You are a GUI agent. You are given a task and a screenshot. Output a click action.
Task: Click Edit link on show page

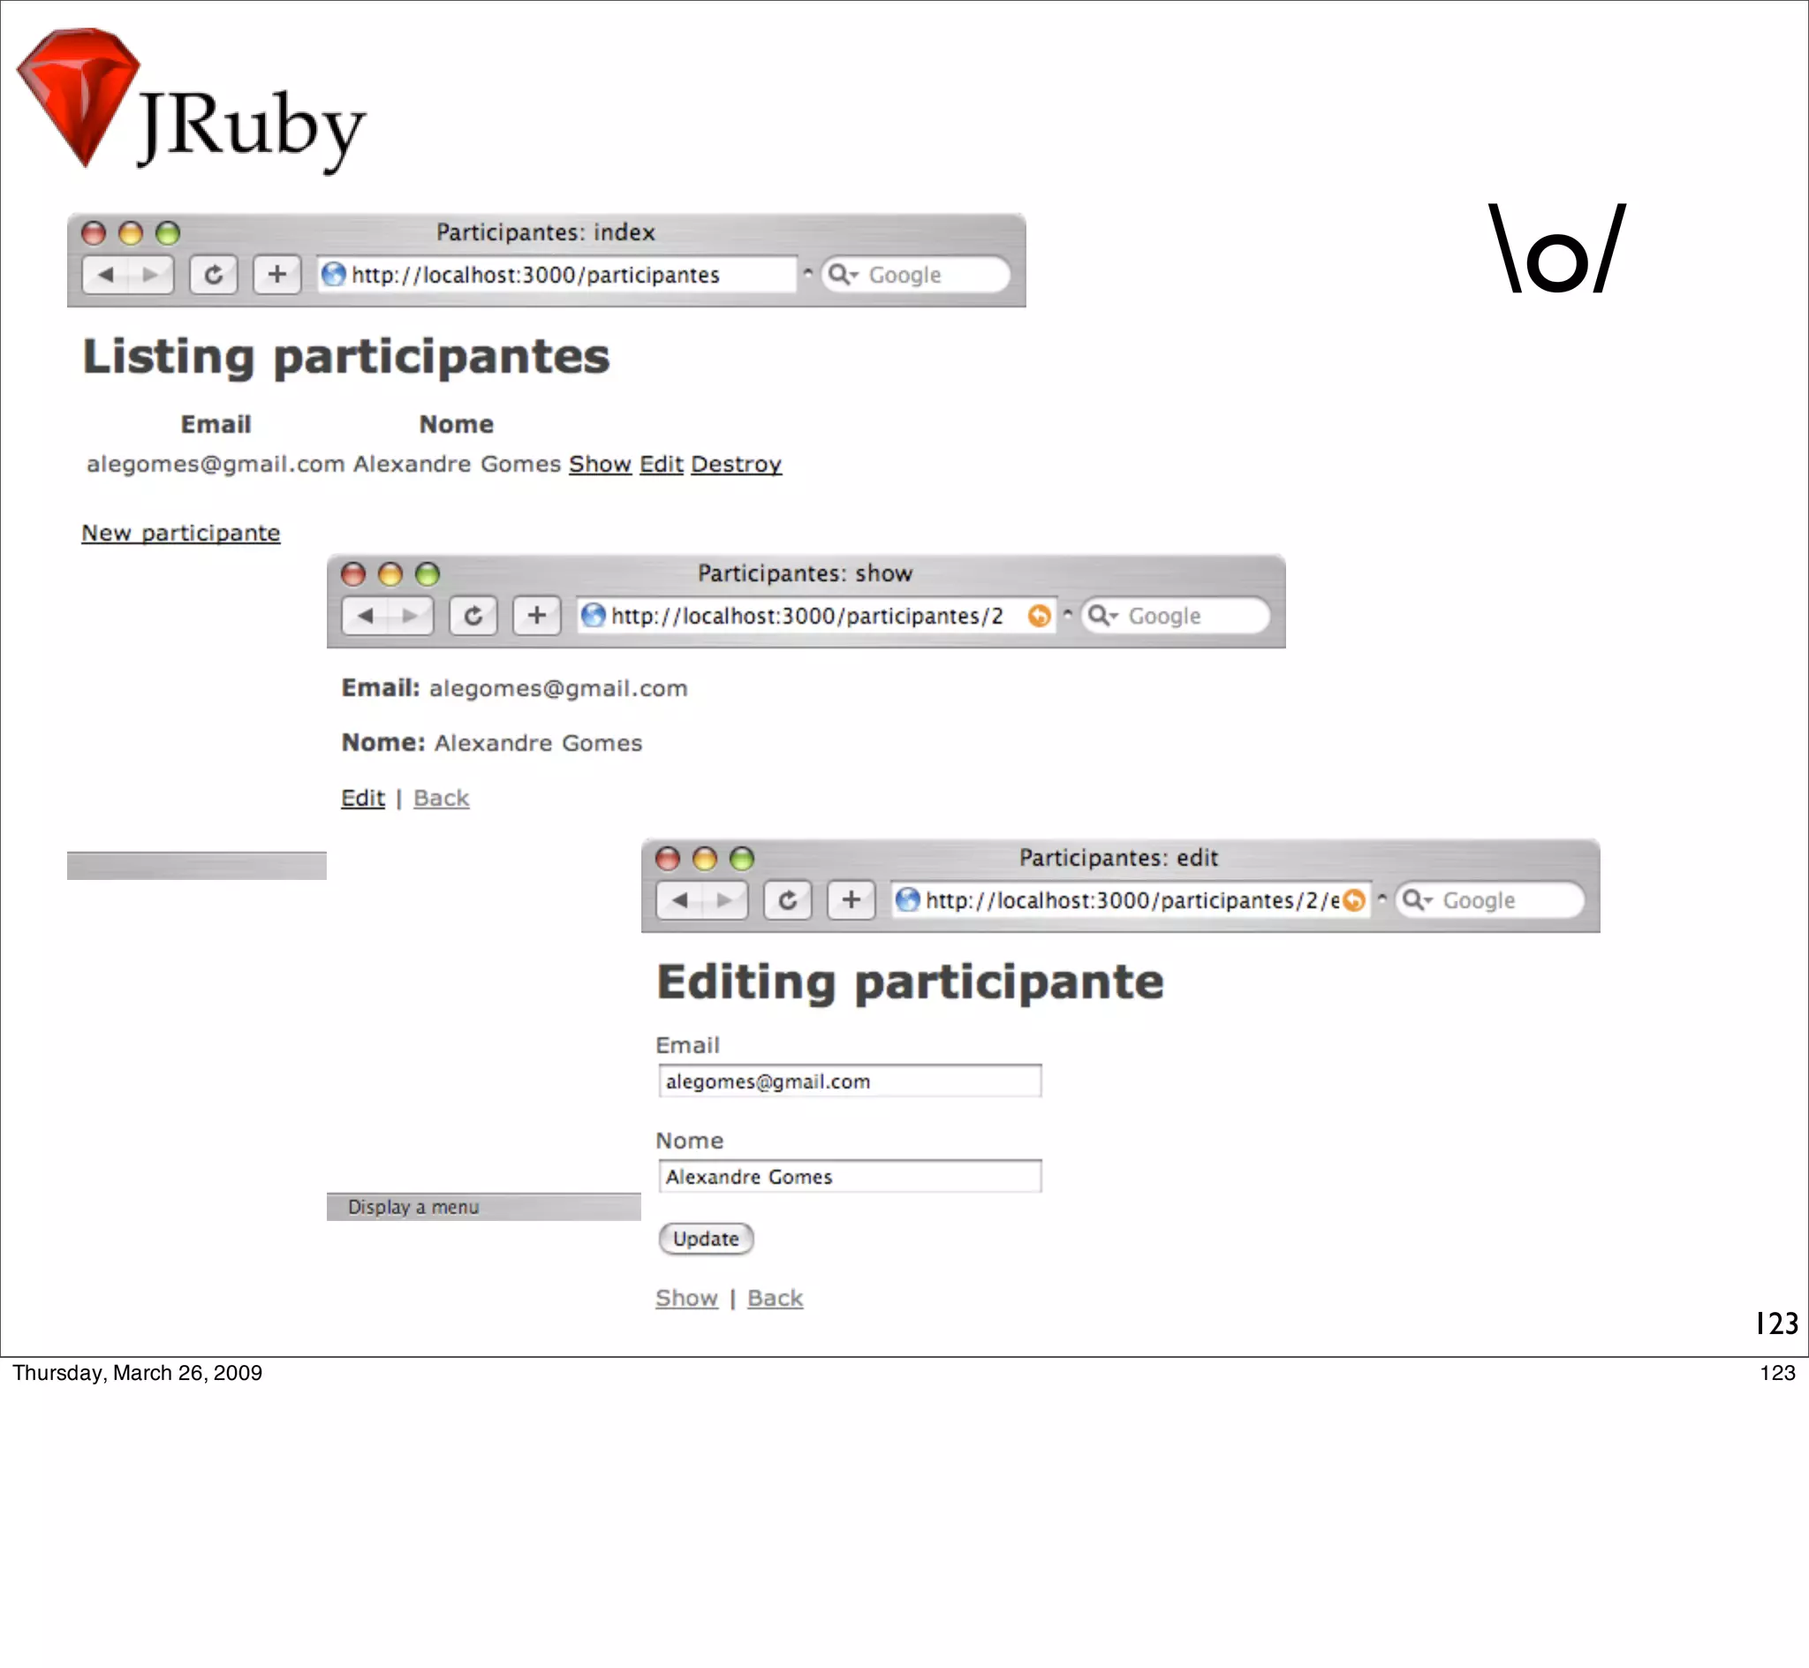(363, 798)
